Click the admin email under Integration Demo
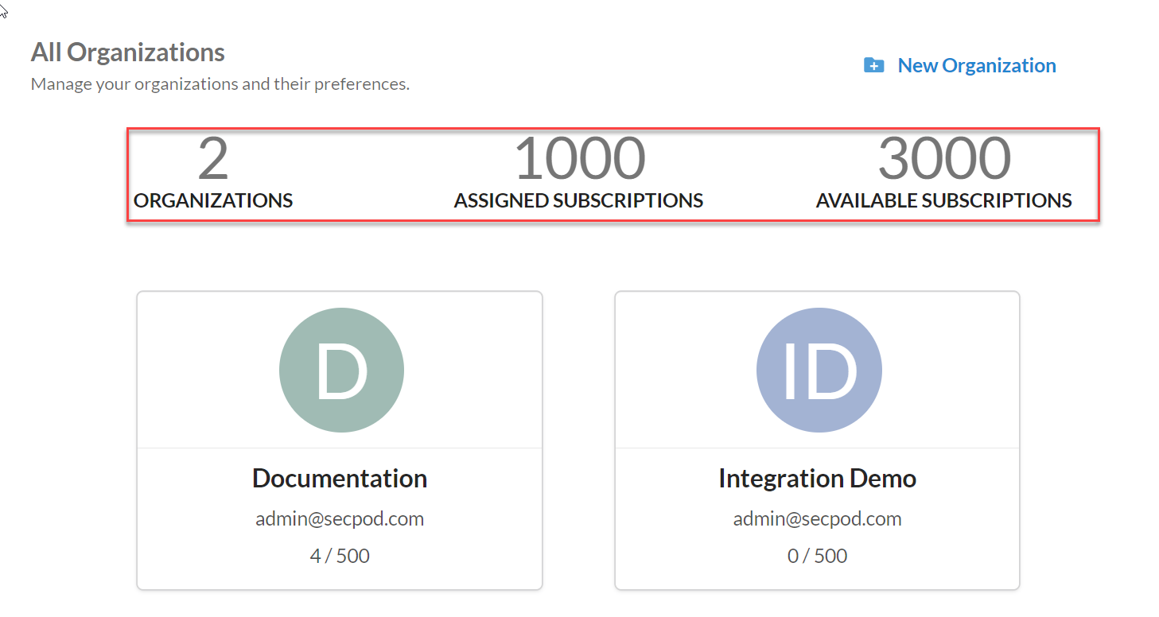Screen dimensions: 1159x617 pyautogui.click(x=817, y=519)
